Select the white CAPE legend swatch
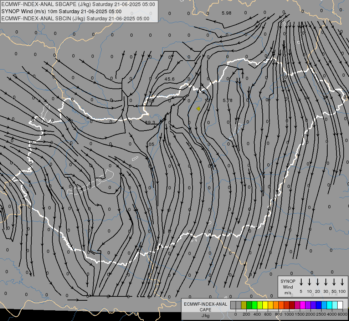349x321 pixels. click(x=340, y=305)
